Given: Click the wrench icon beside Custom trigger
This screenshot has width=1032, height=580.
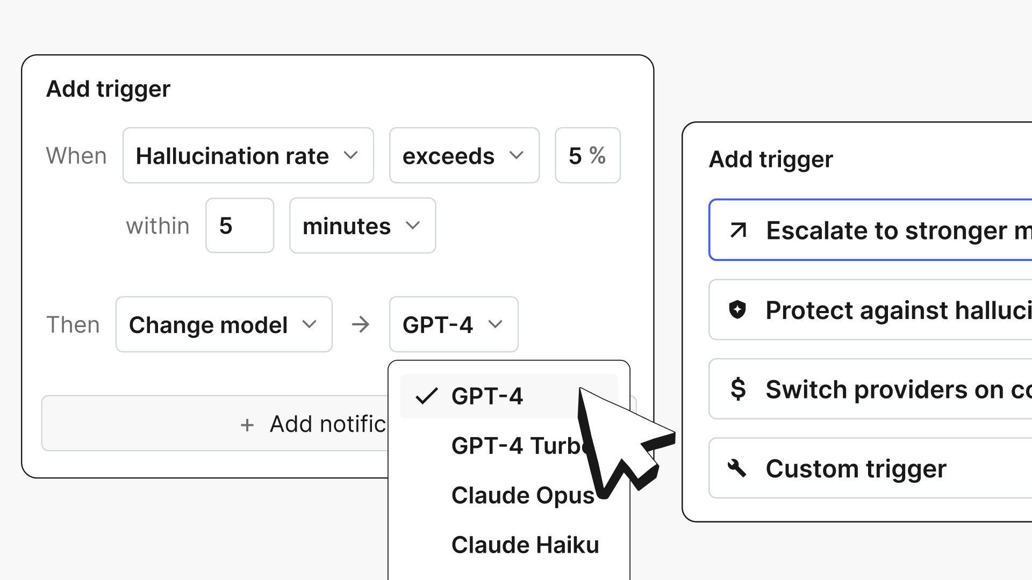Looking at the screenshot, I should pyautogui.click(x=737, y=468).
